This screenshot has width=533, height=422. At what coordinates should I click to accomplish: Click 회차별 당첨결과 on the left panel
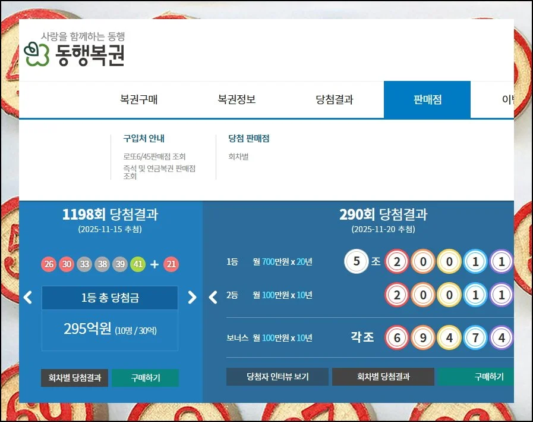[x=74, y=377]
